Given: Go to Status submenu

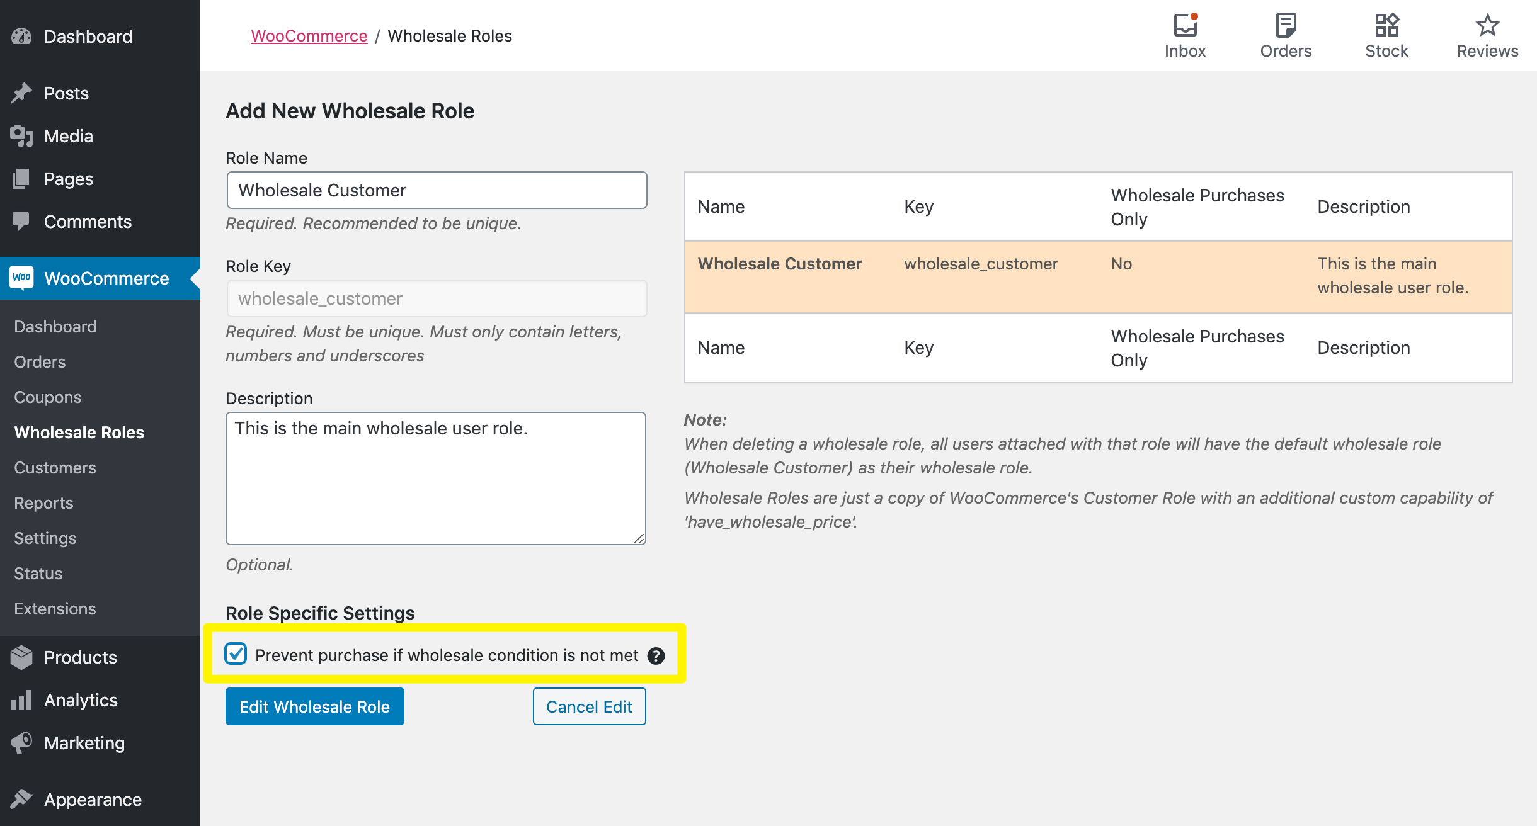Looking at the screenshot, I should [x=38, y=574].
